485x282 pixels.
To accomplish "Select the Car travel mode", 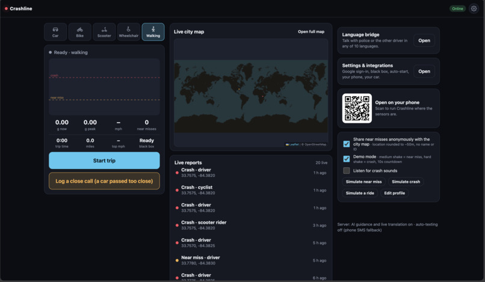I will point(55,32).
